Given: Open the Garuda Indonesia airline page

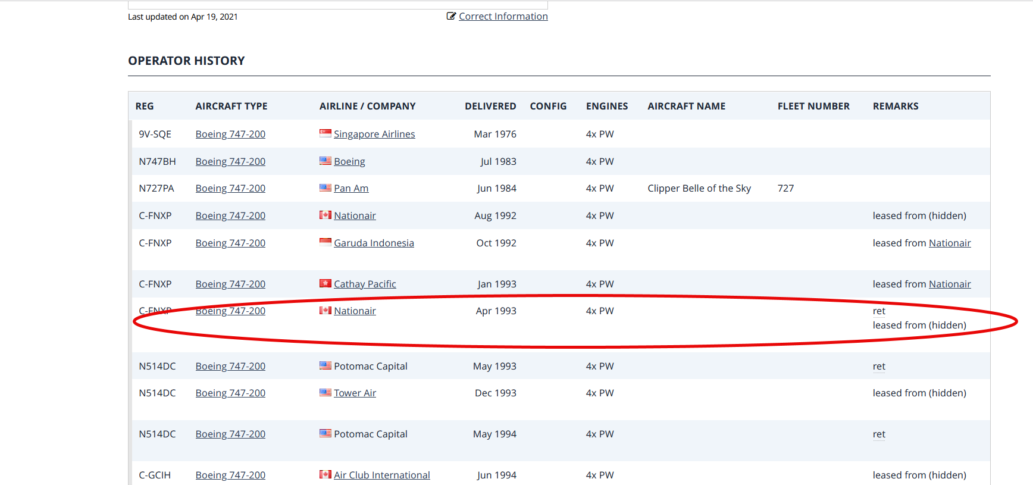Looking at the screenshot, I should 374,243.
